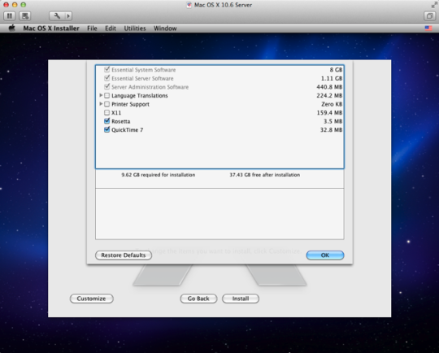Uncheck the Rosetta checkbox
This screenshot has width=439, height=353.
(x=106, y=121)
